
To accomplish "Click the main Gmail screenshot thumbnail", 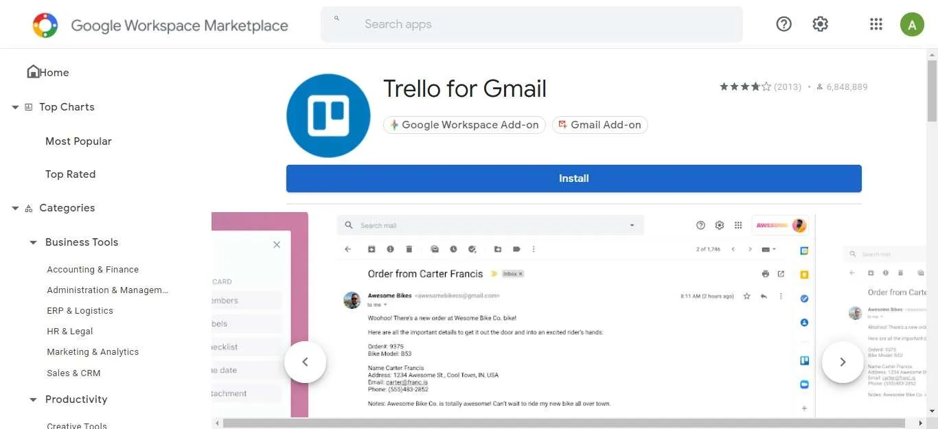I will [575, 314].
